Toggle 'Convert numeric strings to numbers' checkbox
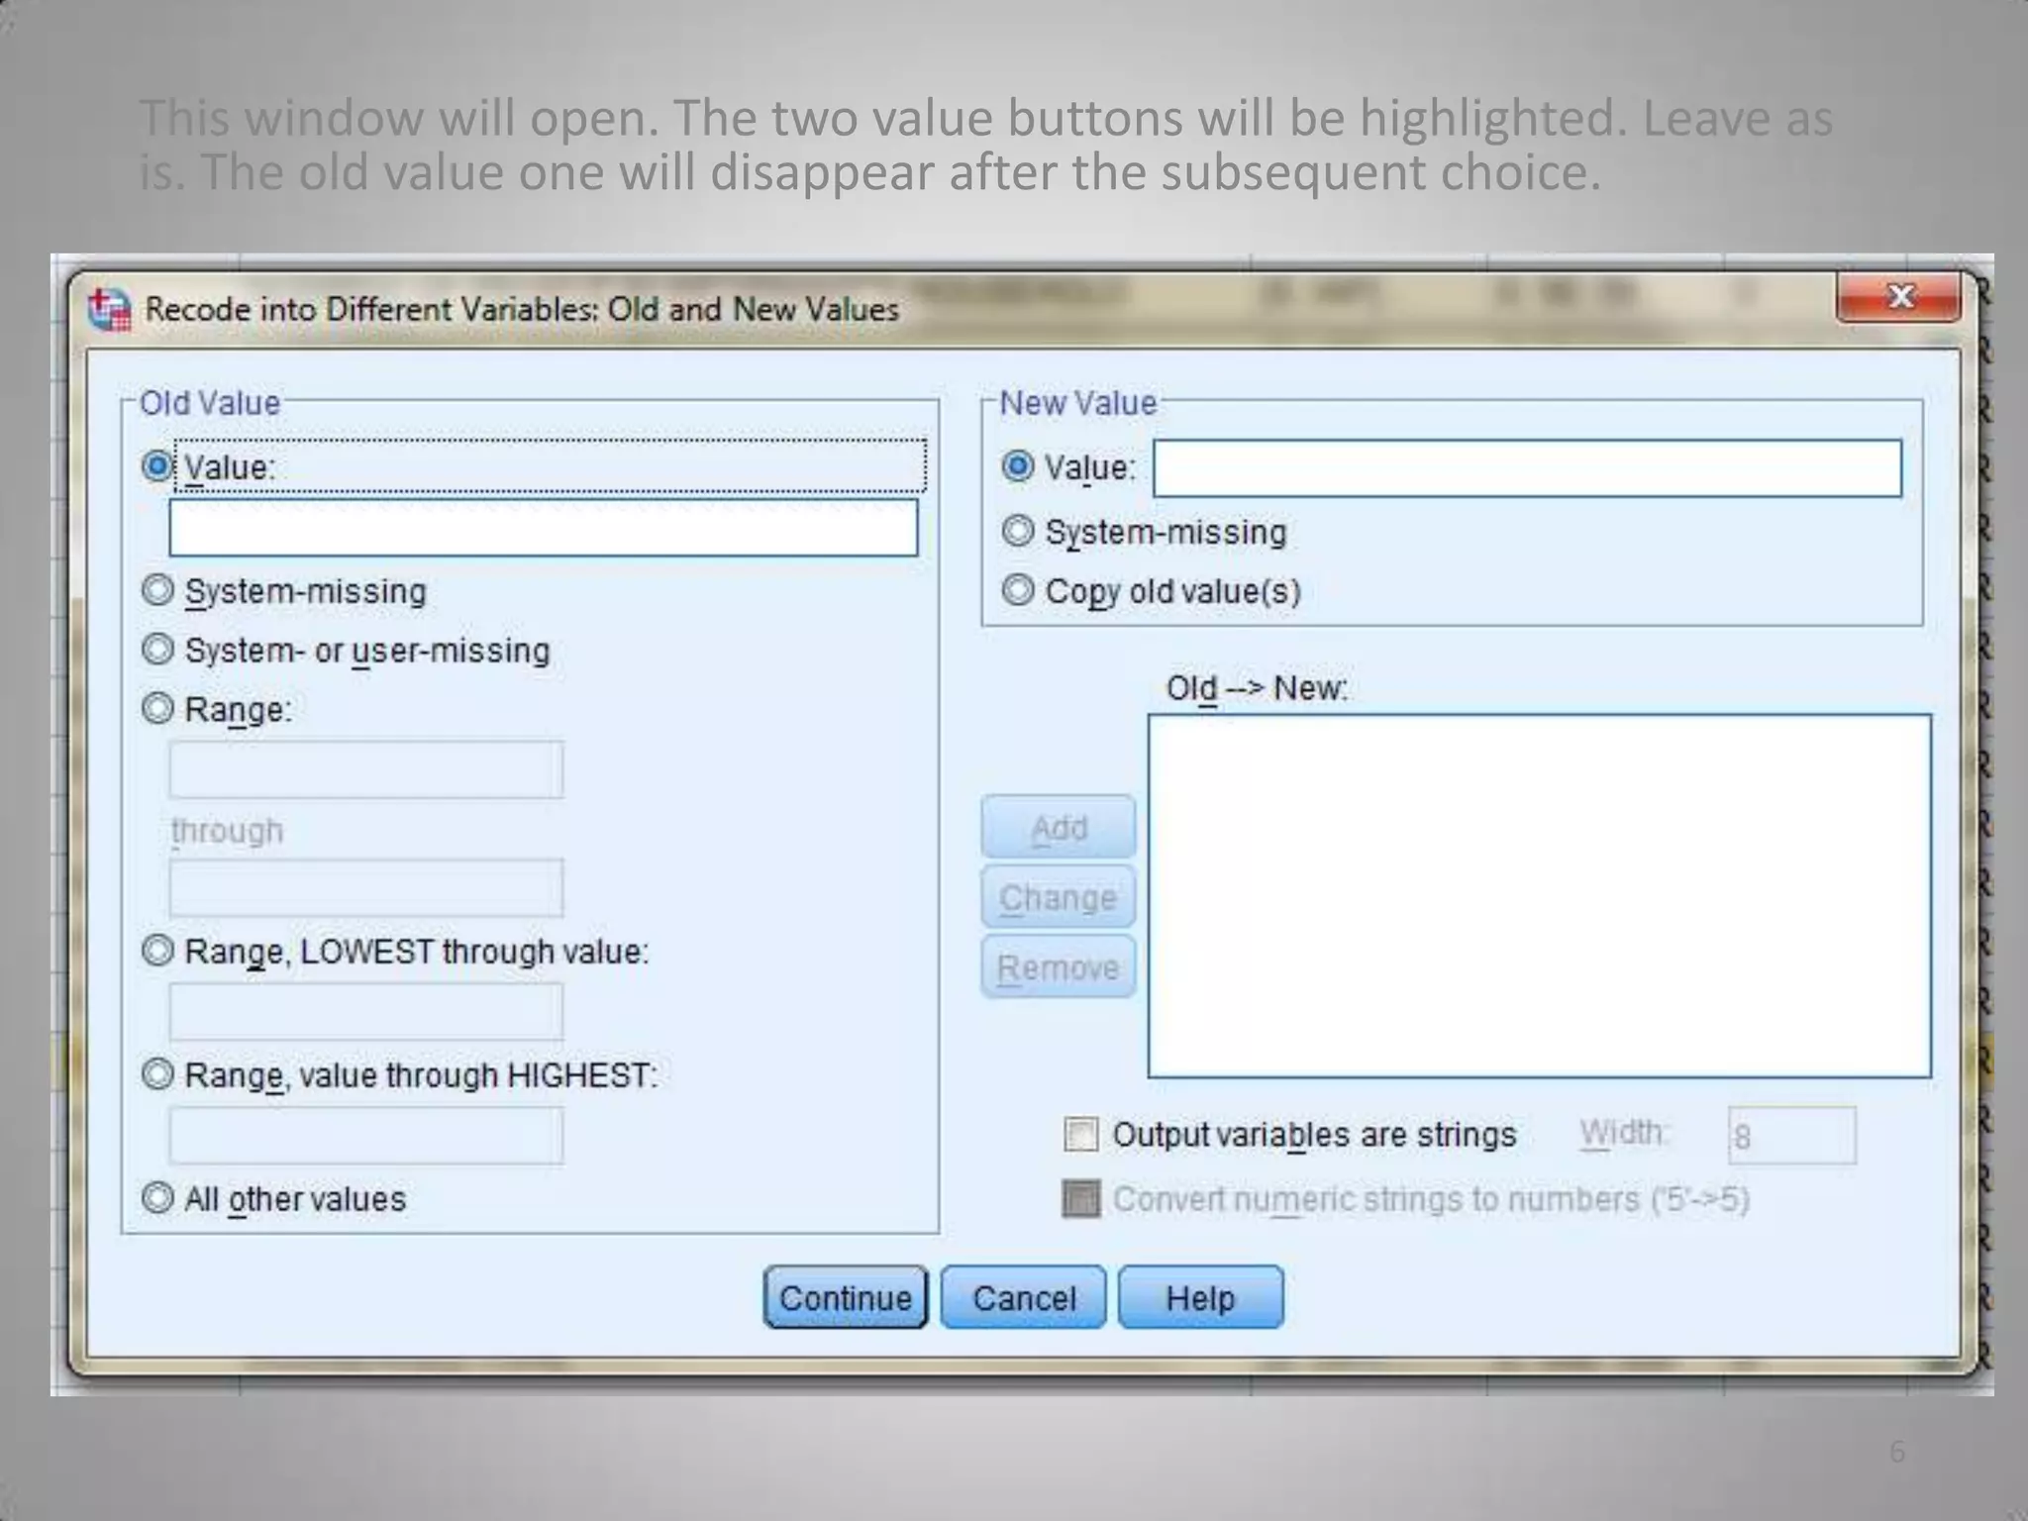 (x=1080, y=1199)
